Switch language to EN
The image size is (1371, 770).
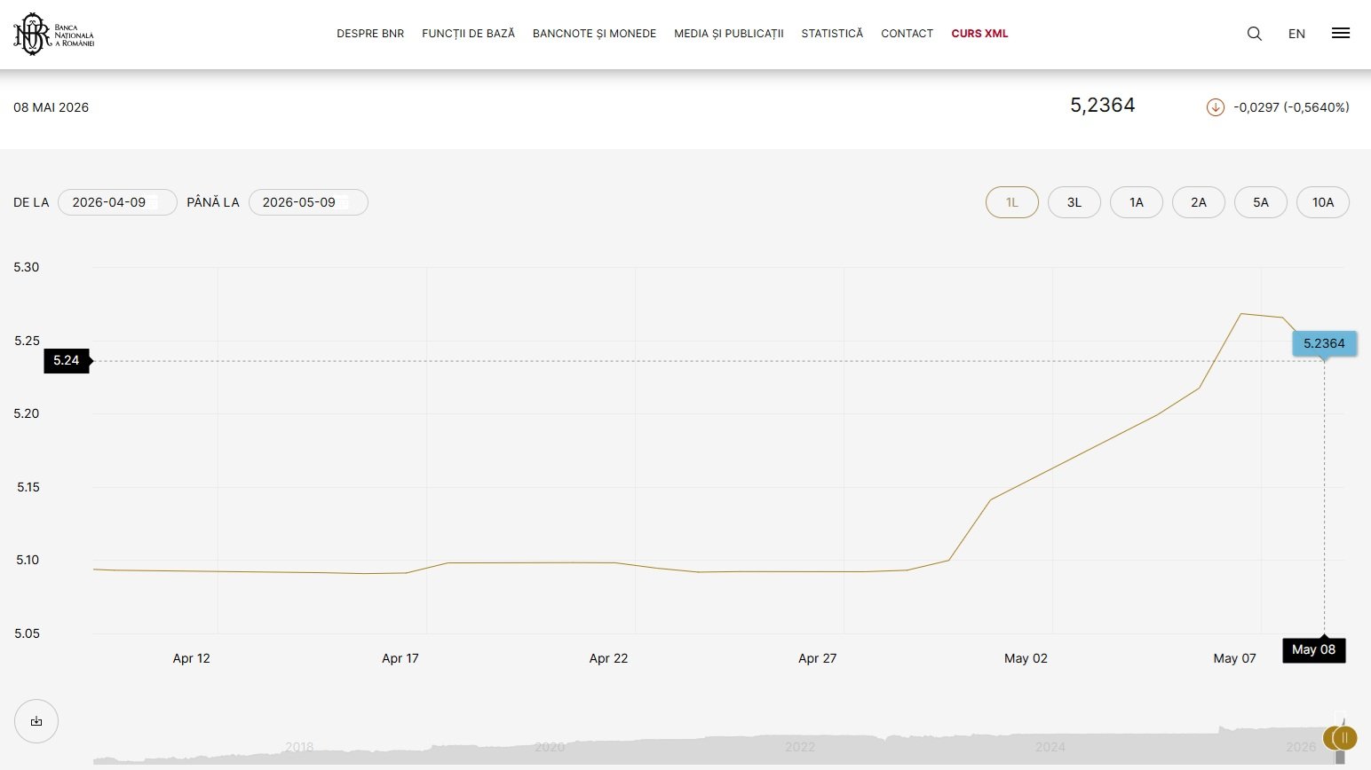[x=1296, y=34]
